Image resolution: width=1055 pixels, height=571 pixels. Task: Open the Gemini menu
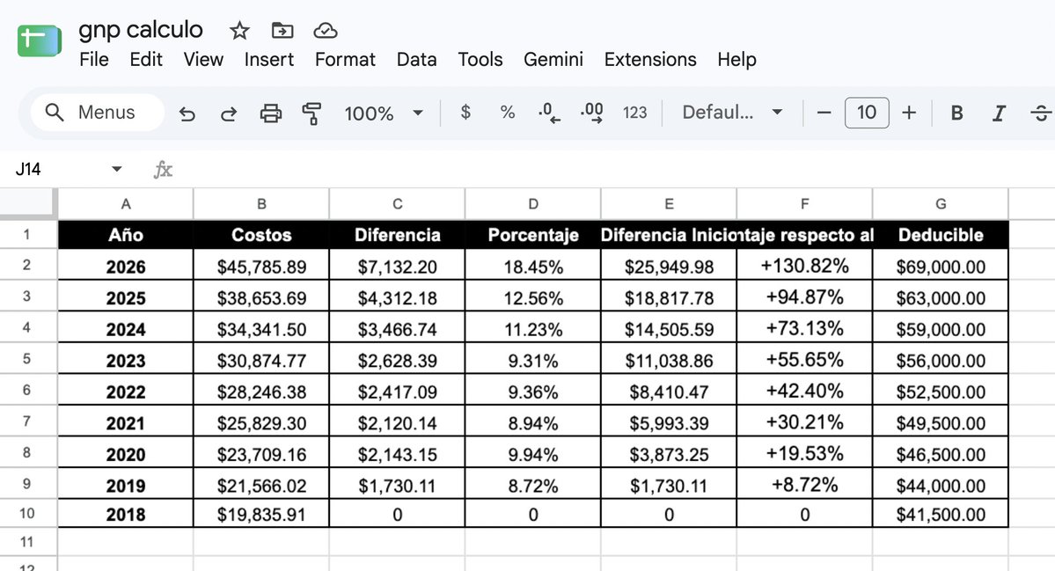[553, 59]
